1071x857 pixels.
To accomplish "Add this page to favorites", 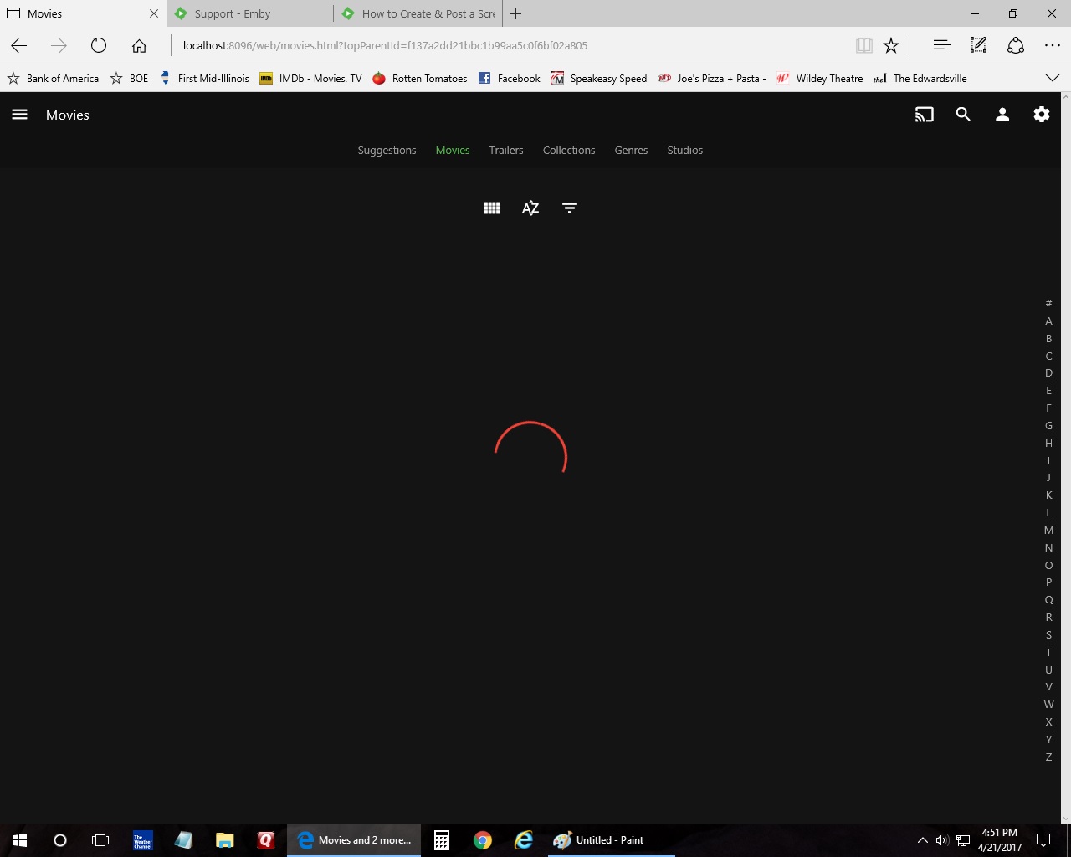I will [x=891, y=45].
